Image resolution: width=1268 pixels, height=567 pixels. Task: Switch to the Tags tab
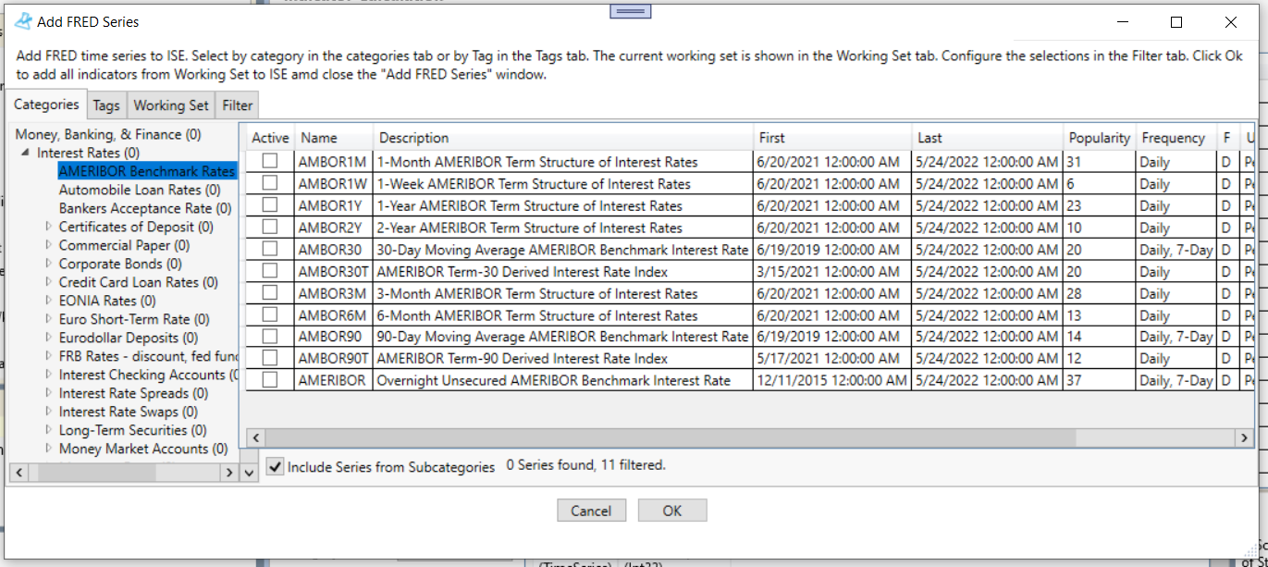[x=106, y=105]
